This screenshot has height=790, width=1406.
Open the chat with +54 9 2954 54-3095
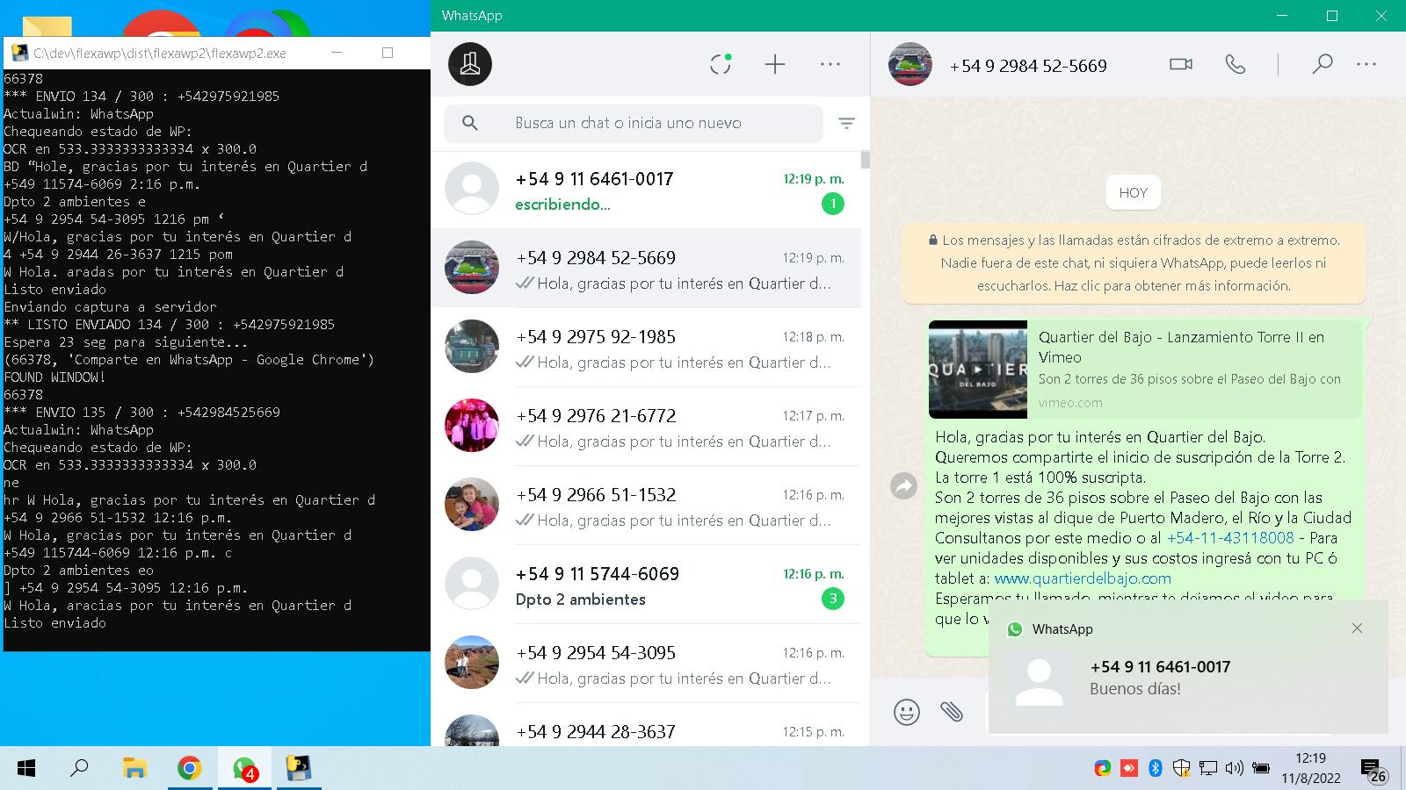coord(646,664)
